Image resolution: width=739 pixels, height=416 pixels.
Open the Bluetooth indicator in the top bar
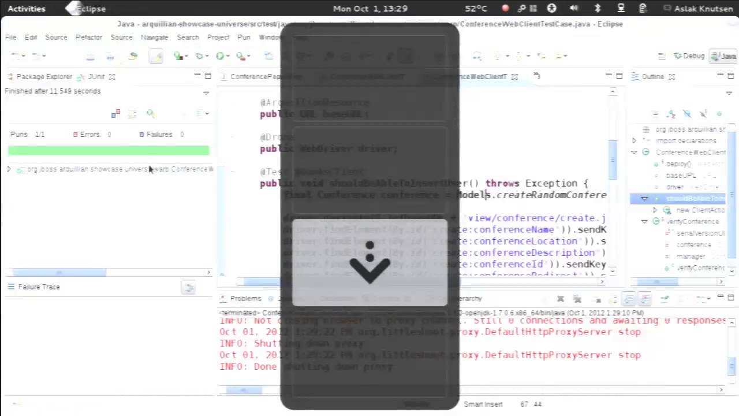click(x=598, y=9)
